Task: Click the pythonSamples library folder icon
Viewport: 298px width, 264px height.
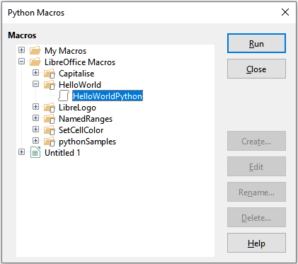Action: point(50,142)
